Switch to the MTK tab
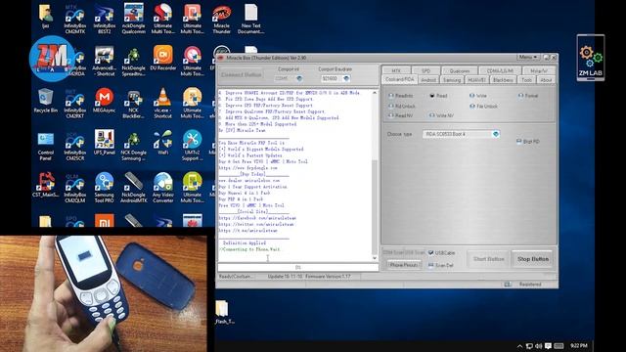 pyautogui.click(x=395, y=70)
